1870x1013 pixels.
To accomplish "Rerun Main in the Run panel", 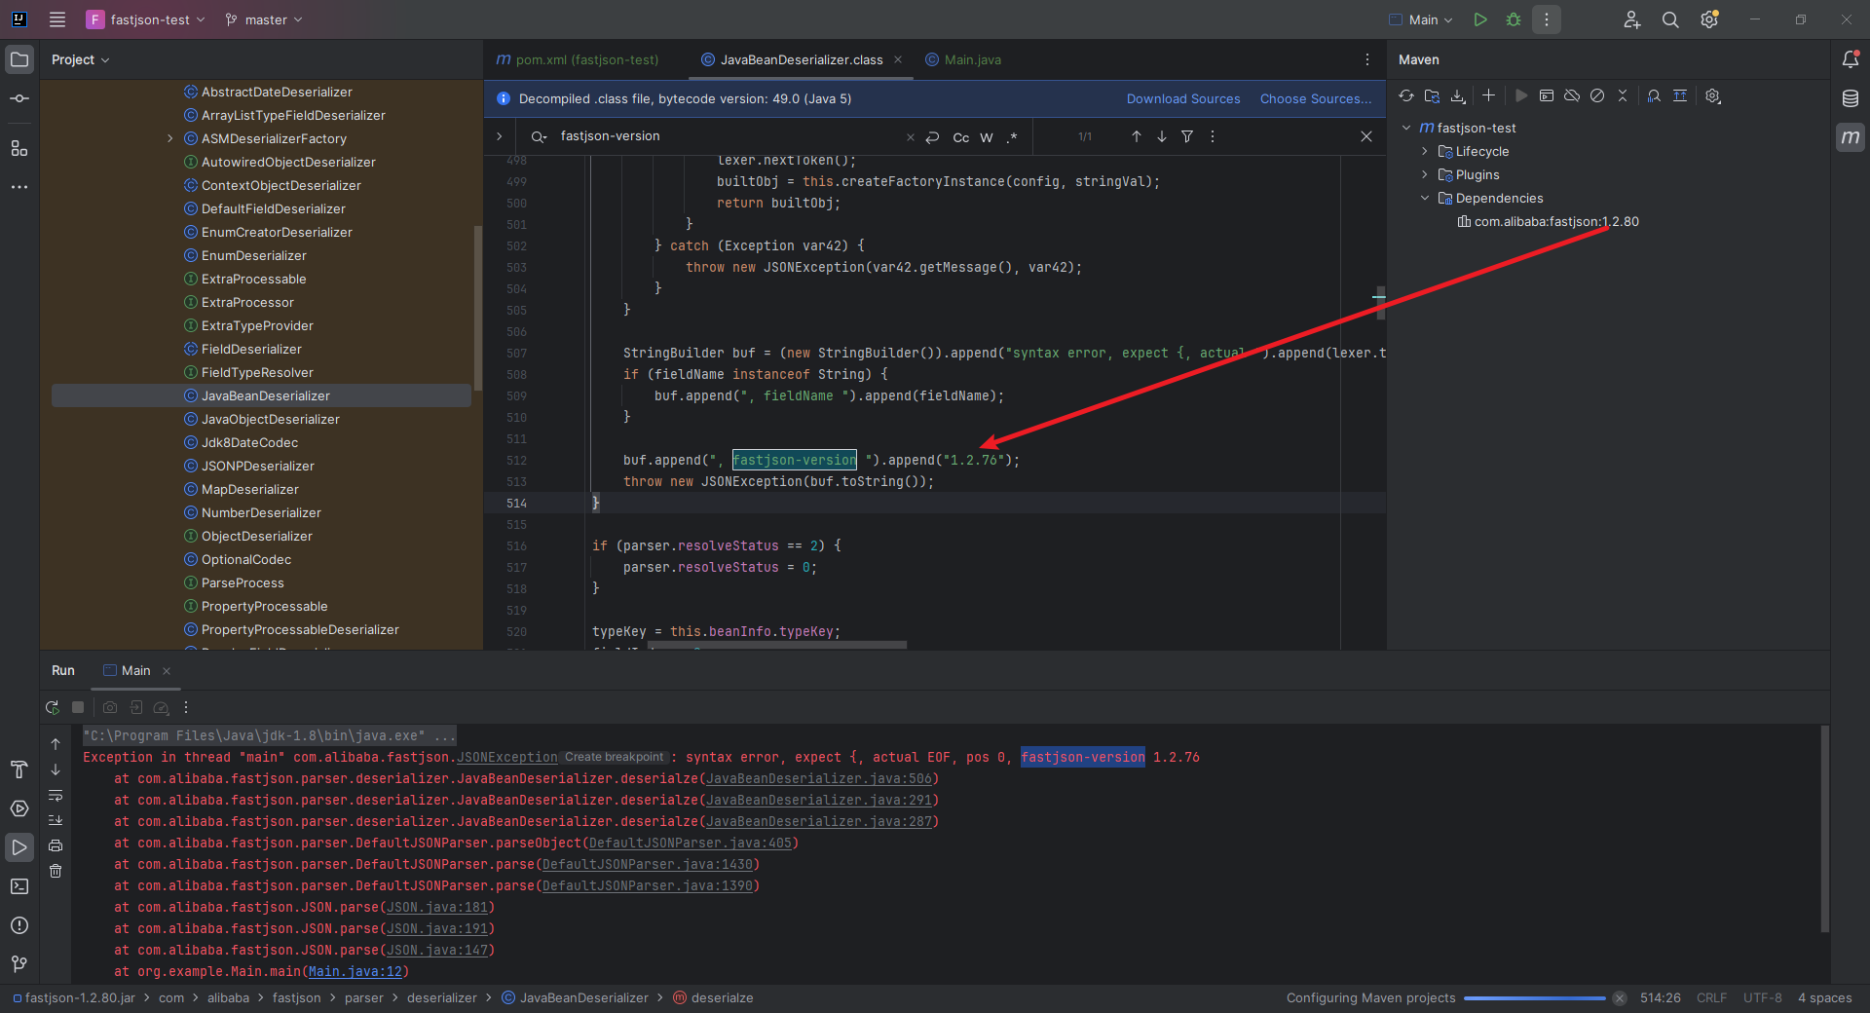I will (x=53, y=707).
